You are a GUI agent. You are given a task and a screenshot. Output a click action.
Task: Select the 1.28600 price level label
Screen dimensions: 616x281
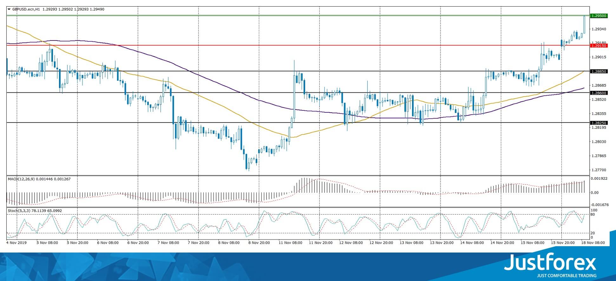tap(599, 93)
